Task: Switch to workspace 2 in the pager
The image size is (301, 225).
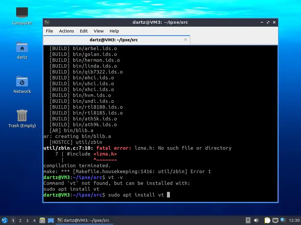Action: tap(20, 221)
